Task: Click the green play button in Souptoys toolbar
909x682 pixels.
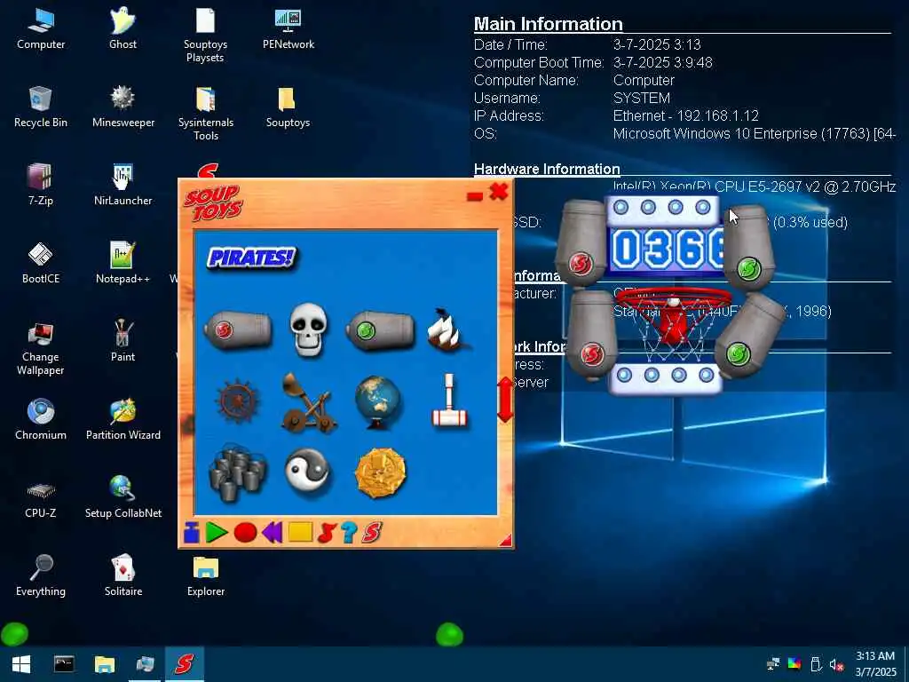Action: (217, 532)
